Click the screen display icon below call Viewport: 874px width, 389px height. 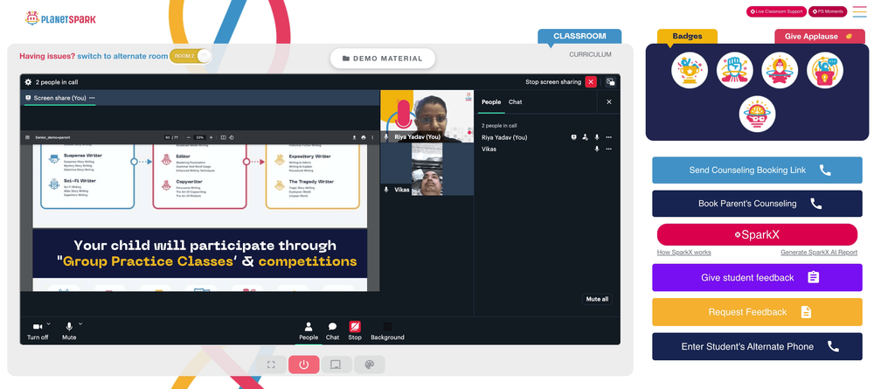coord(336,365)
